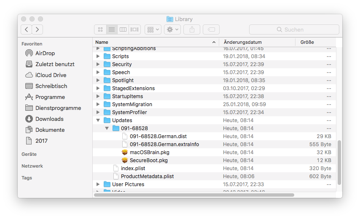
Task: Click the horizontal scrollbar thumb
Action: 194,195
